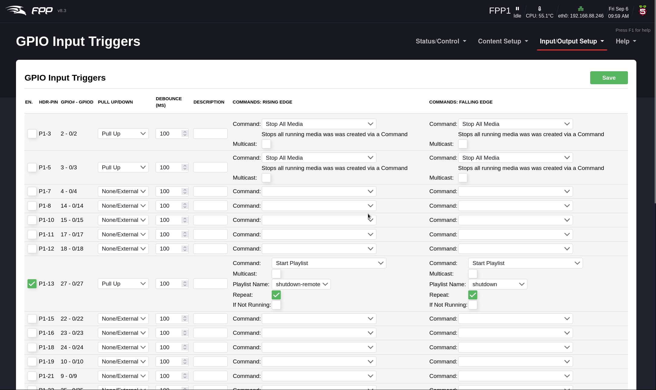Screen dimensions: 656x390
Task: Click the CPU temperature thermometer icon
Action: [539, 9]
